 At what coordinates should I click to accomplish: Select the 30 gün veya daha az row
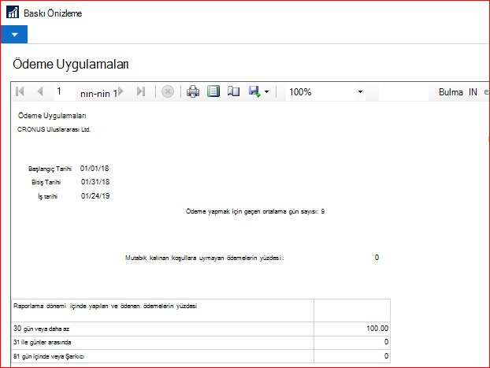201,329
